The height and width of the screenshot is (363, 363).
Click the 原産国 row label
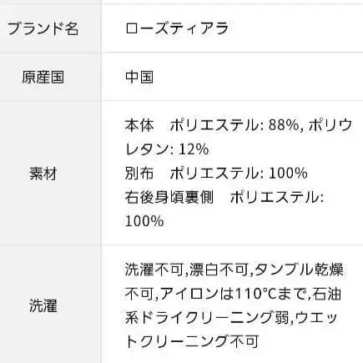pos(43,78)
